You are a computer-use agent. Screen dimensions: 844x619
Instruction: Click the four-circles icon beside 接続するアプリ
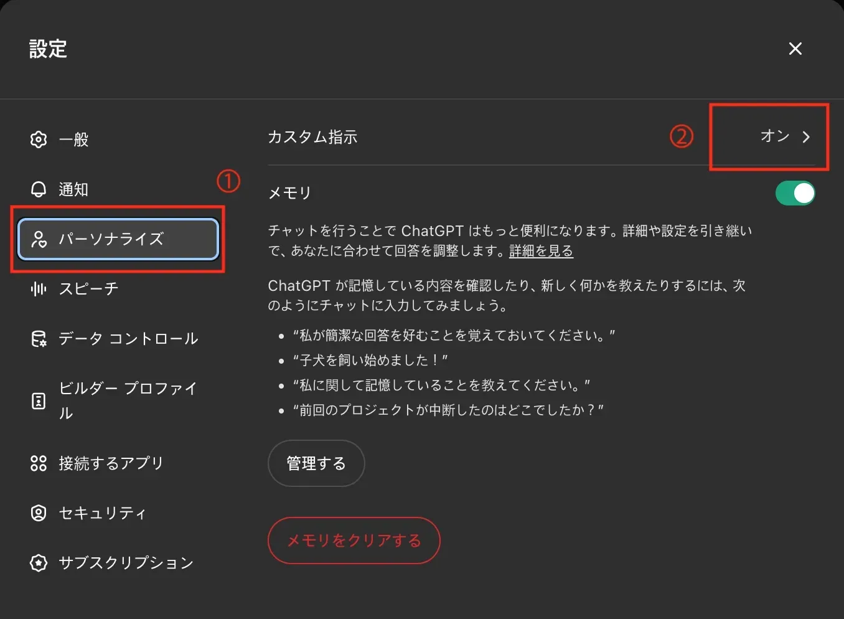pos(39,463)
